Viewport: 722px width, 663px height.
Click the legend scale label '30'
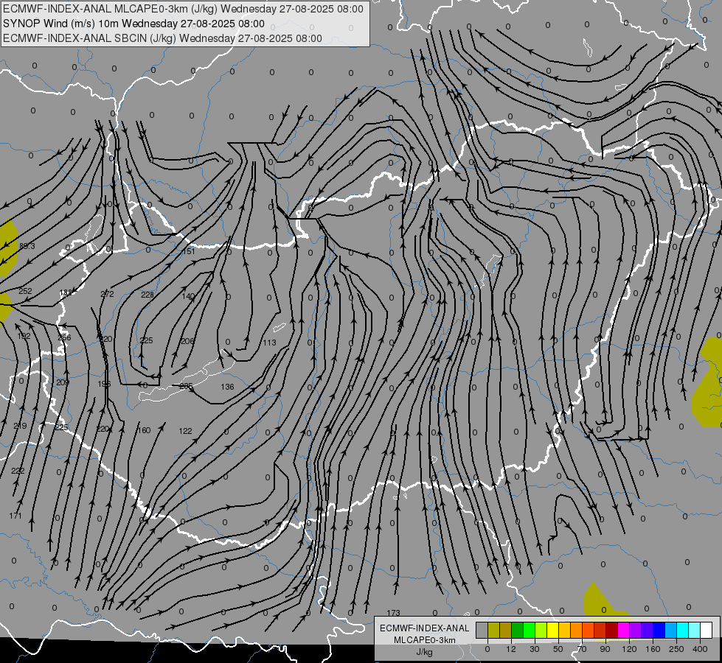tap(535, 649)
